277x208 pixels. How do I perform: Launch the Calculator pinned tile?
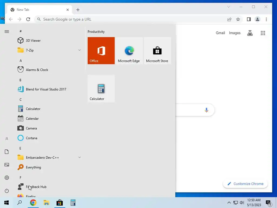click(101, 89)
